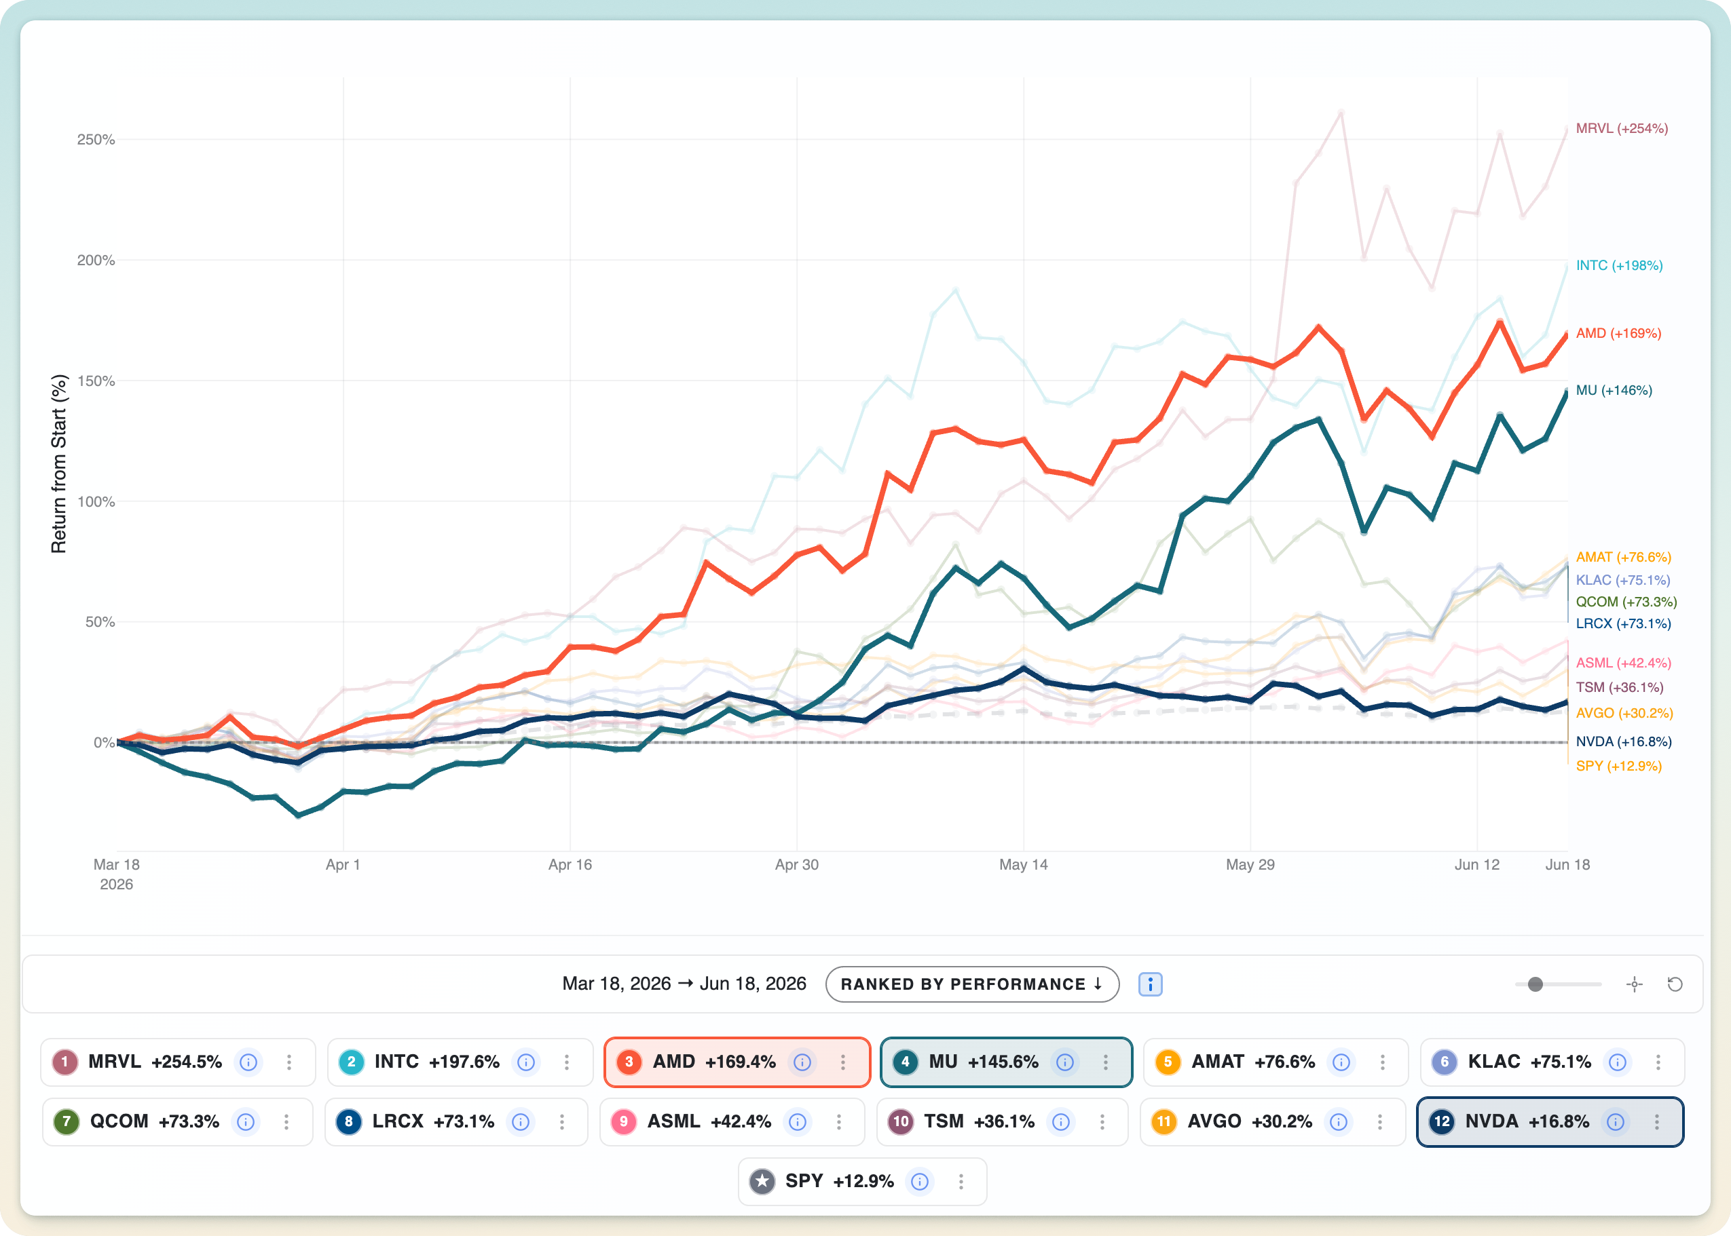Select the ASML +42.4% chip

732,1122
